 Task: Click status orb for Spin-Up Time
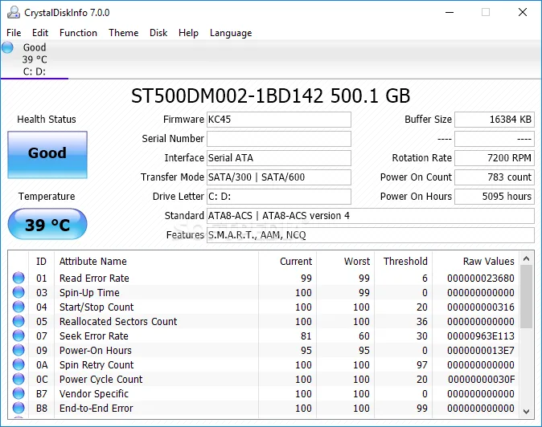pos(18,292)
